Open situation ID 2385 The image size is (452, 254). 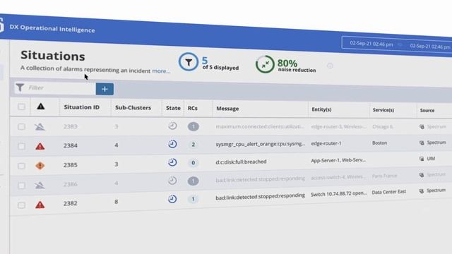tap(71, 164)
